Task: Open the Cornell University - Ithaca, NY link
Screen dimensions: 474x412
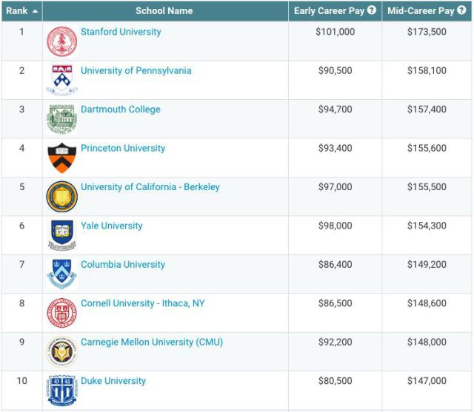Action: (x=143, y=303)
